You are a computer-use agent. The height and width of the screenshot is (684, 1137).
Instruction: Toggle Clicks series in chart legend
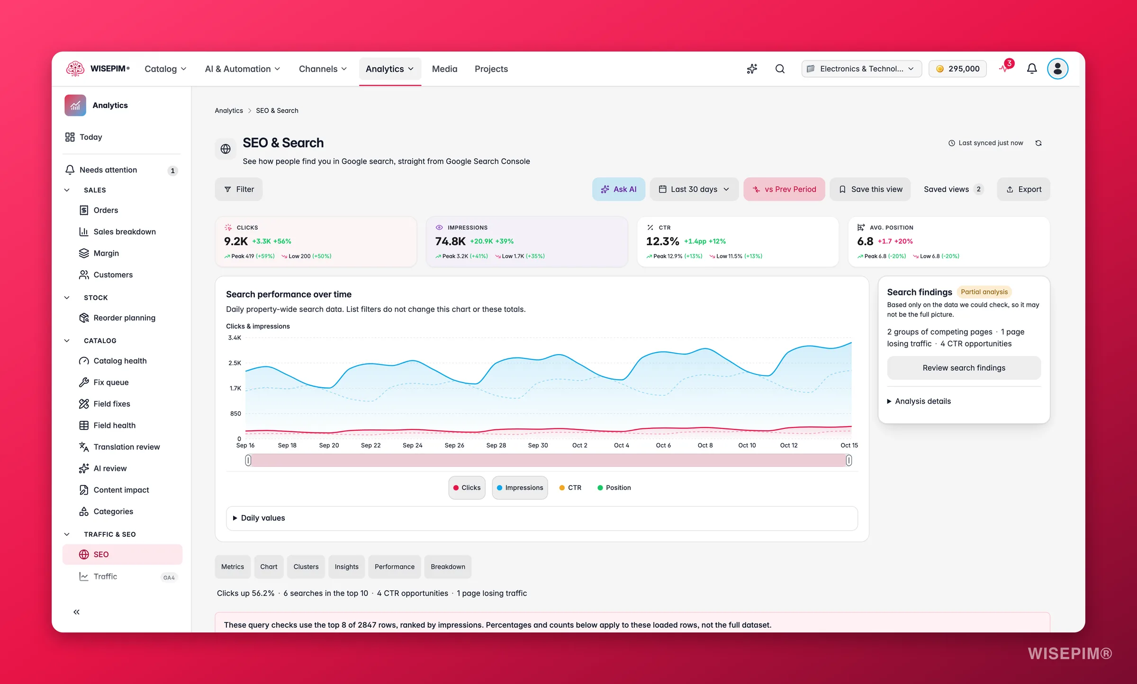467,488
